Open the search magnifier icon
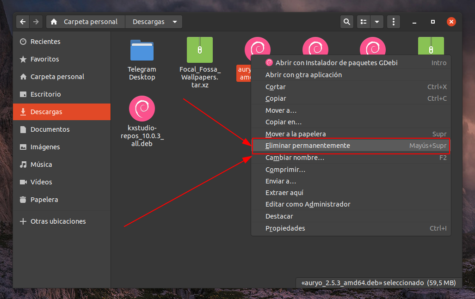This screenshot has width=475, height=299. point(346,22)
